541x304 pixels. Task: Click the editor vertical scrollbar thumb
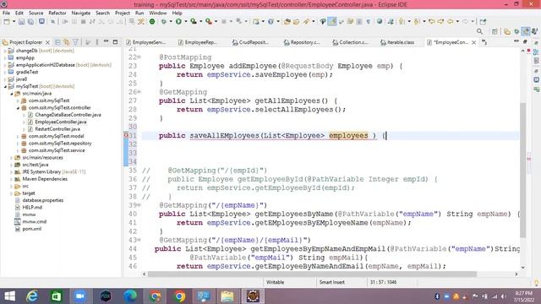pyautogui.click(x=523, y=169)
